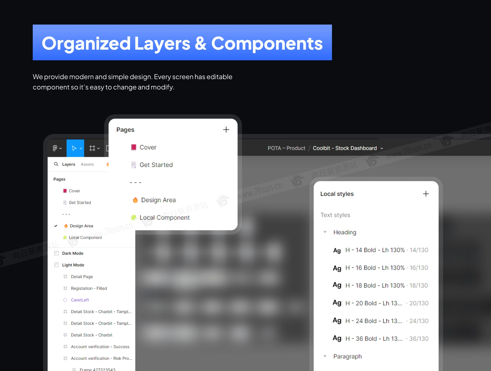Screen dimensions: 491x371
Task: Collapse the Heading text styles group
Action: point(325,232)
